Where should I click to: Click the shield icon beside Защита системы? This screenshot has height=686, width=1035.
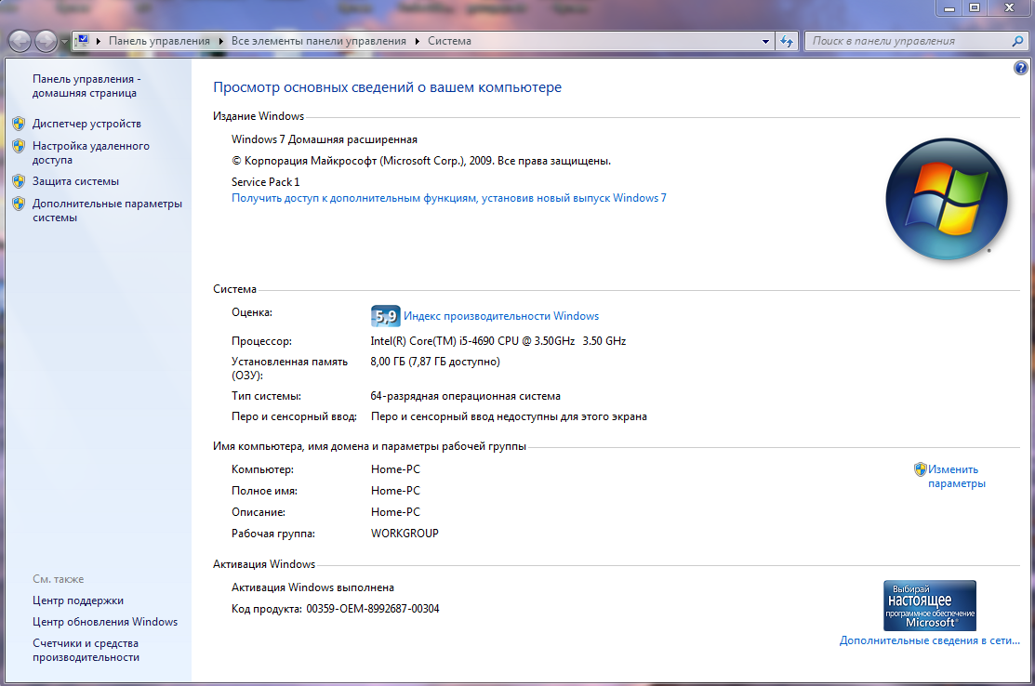[x=19, y=180]
